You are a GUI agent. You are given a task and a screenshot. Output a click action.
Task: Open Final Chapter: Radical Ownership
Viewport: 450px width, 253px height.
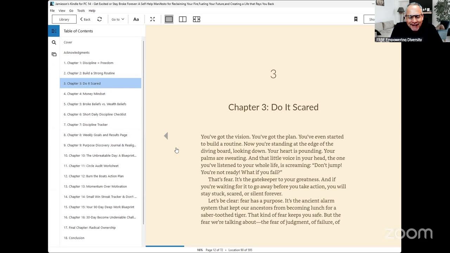100,228
